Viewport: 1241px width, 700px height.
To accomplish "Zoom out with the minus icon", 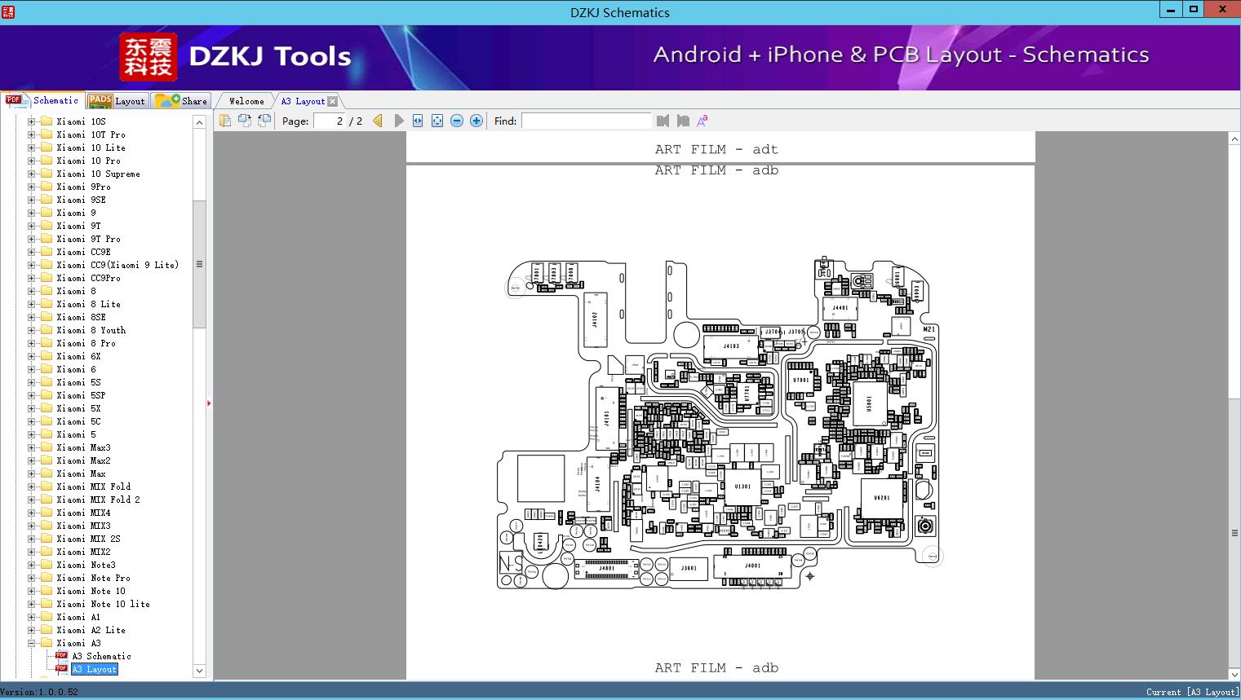I will pos(457,121).
